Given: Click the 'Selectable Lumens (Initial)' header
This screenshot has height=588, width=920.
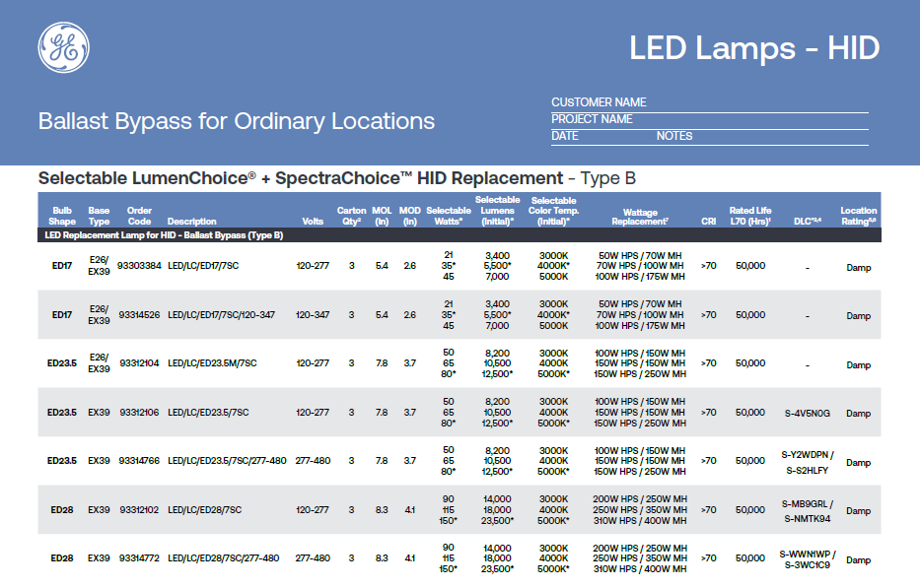Looking at the screenshot, I should [x=498, y=211].
